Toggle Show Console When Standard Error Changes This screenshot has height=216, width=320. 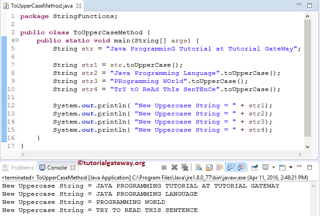click(241, 168)
